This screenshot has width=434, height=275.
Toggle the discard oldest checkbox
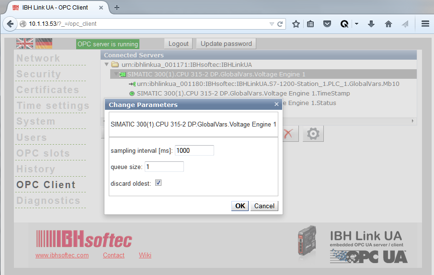pos(159,183)
